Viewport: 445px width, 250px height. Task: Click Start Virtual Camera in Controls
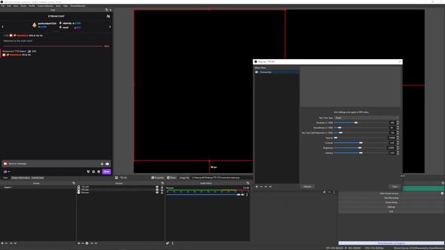(x=389, y=193)
